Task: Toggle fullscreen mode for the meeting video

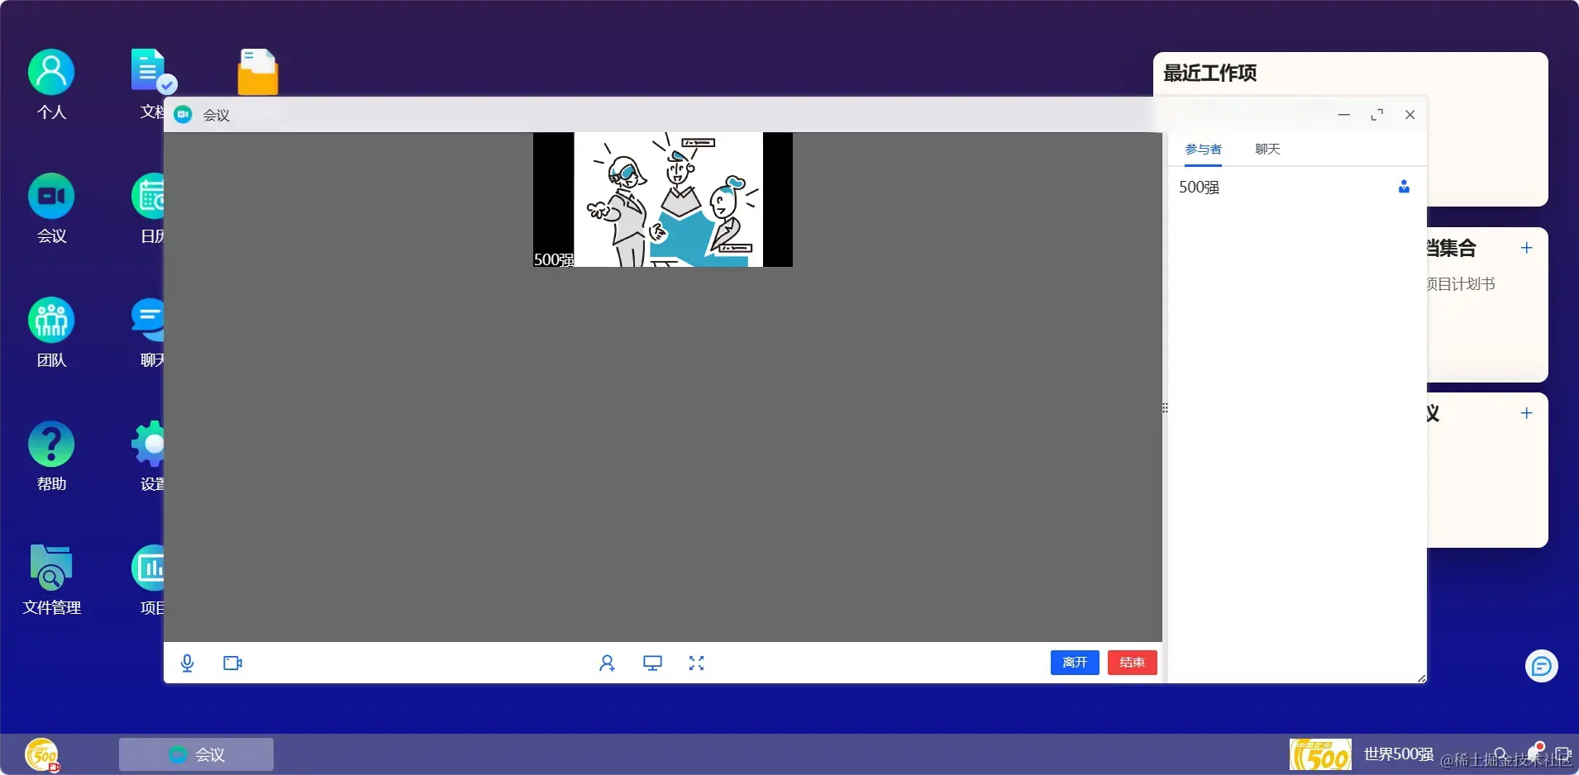Action: (x=697, y=663)
